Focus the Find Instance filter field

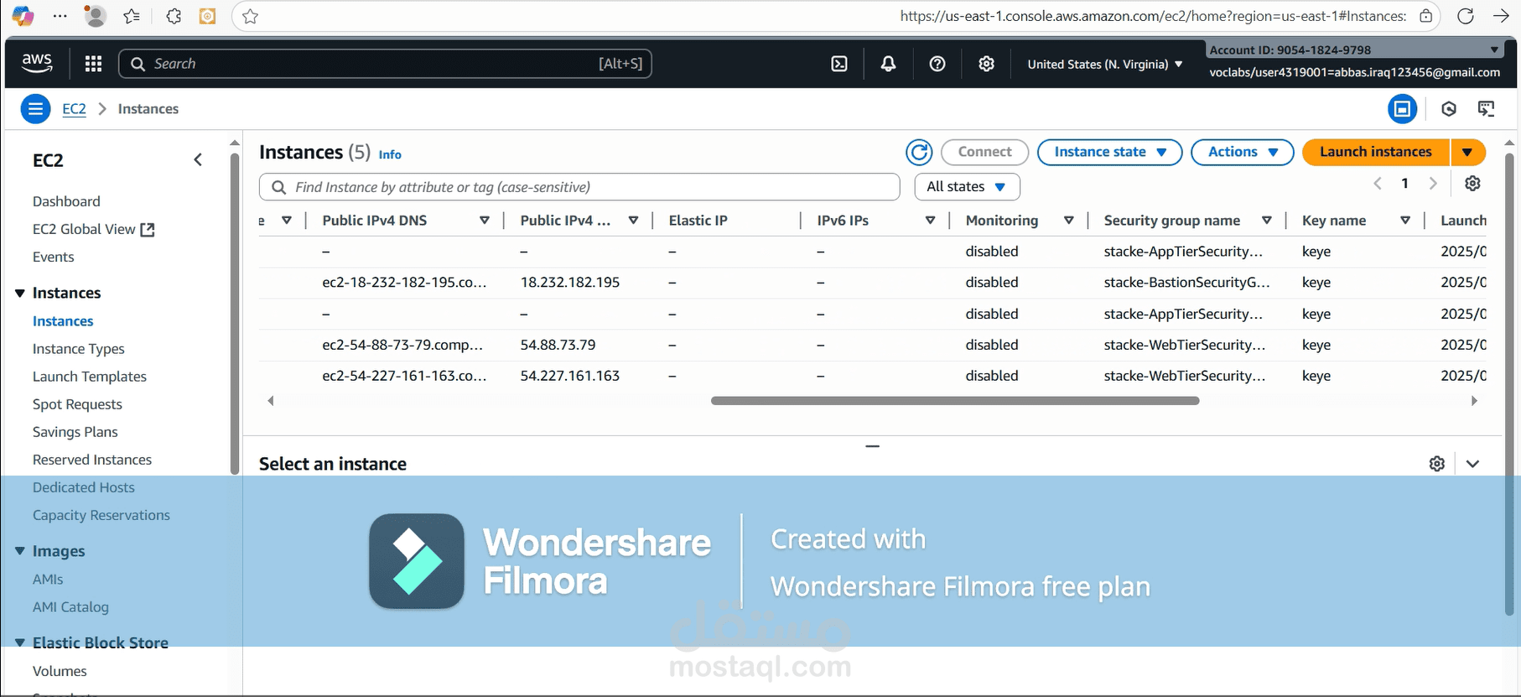pos(579,187)
